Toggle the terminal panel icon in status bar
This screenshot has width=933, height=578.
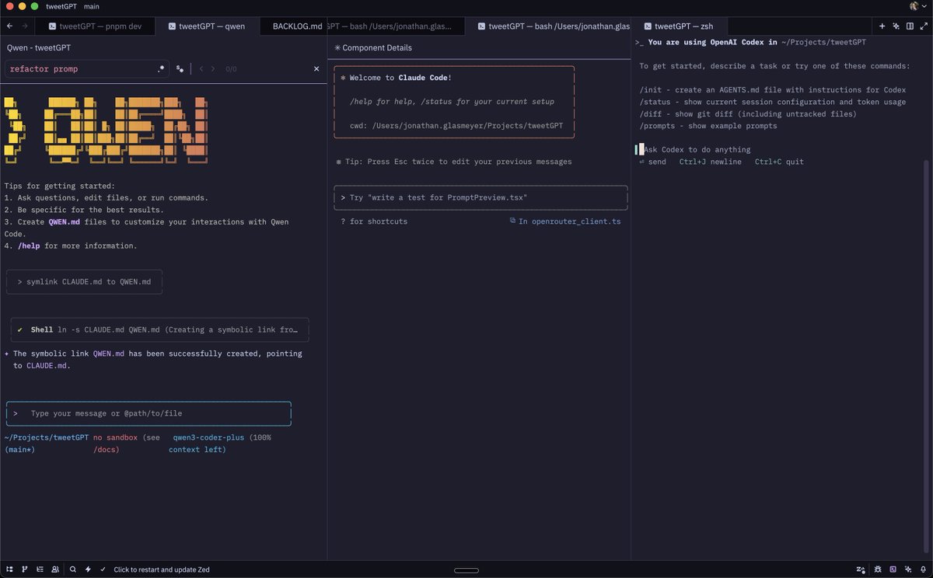click(x=893, y=569)
